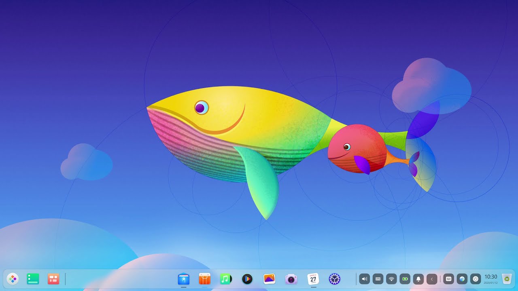Launch the Image Viewer in dock
This screenshot has height=291, width=518.
[269, 279]
